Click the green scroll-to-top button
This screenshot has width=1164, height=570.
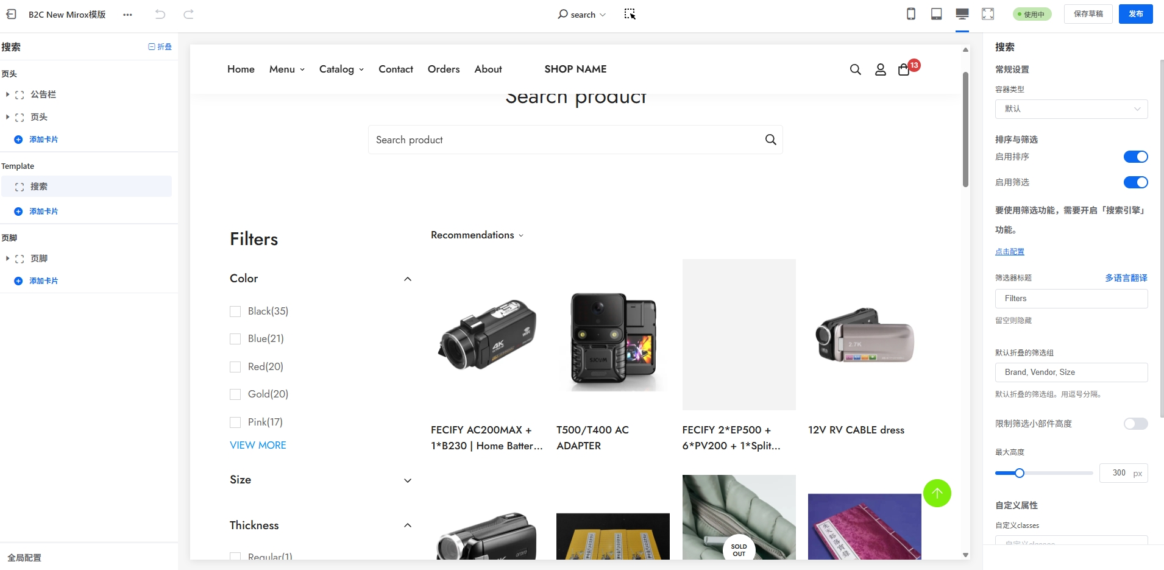coord(937,493)
